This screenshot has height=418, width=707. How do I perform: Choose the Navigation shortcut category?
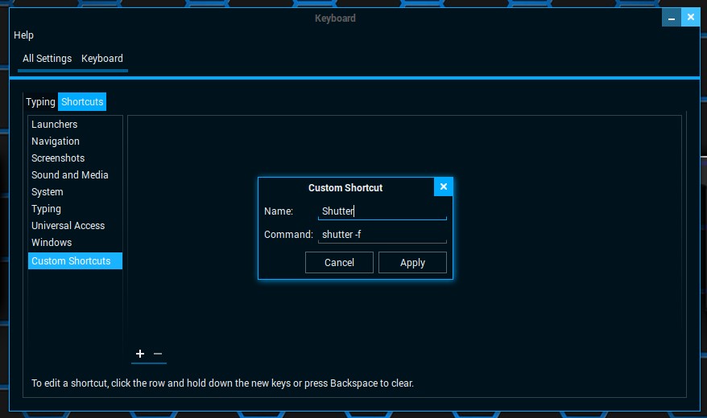56,141
